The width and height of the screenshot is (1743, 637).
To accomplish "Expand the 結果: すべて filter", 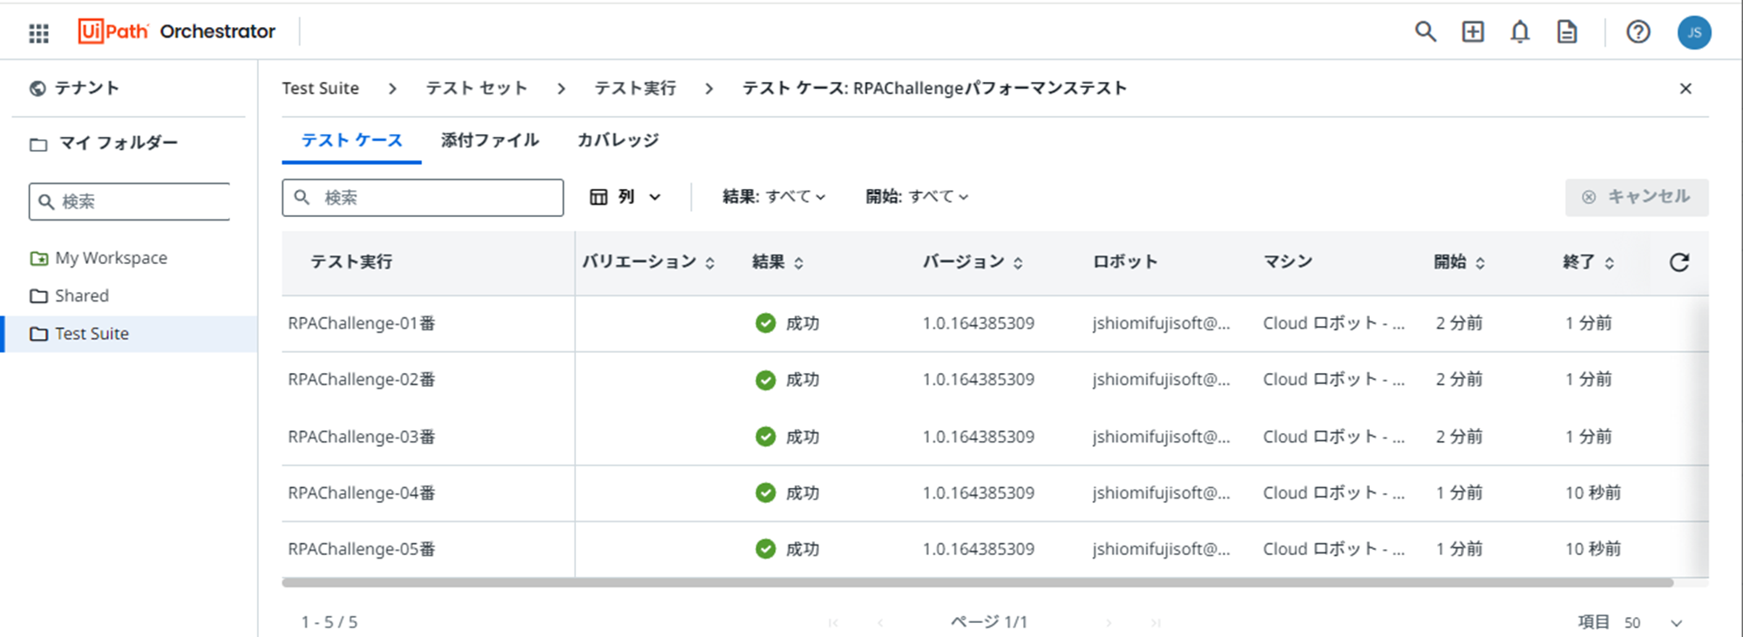I will tap(774, 197).
